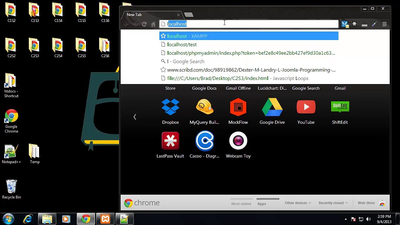
Task: Select the localhost - XAMPP suggestion
Action: pyautogui.click(x=187, y=36)
